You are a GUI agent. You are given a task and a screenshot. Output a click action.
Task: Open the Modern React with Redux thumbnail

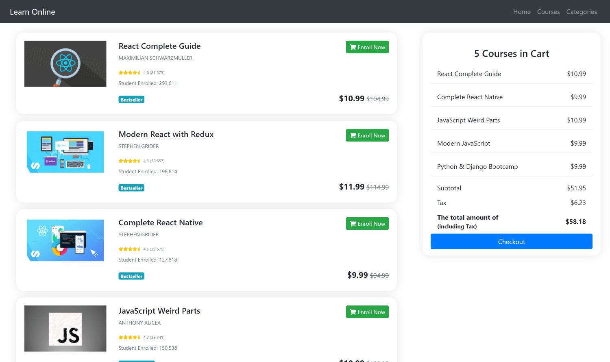tap(65, 152)
